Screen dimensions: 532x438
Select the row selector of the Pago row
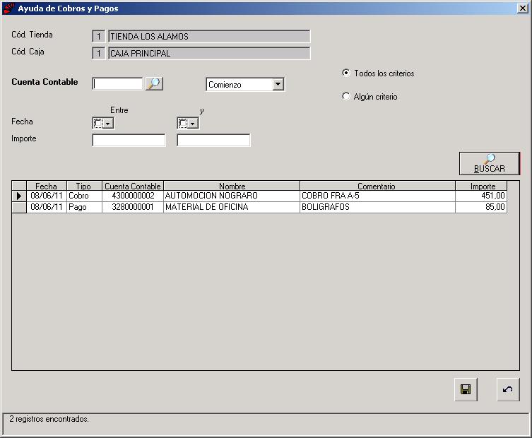point(19,207)
